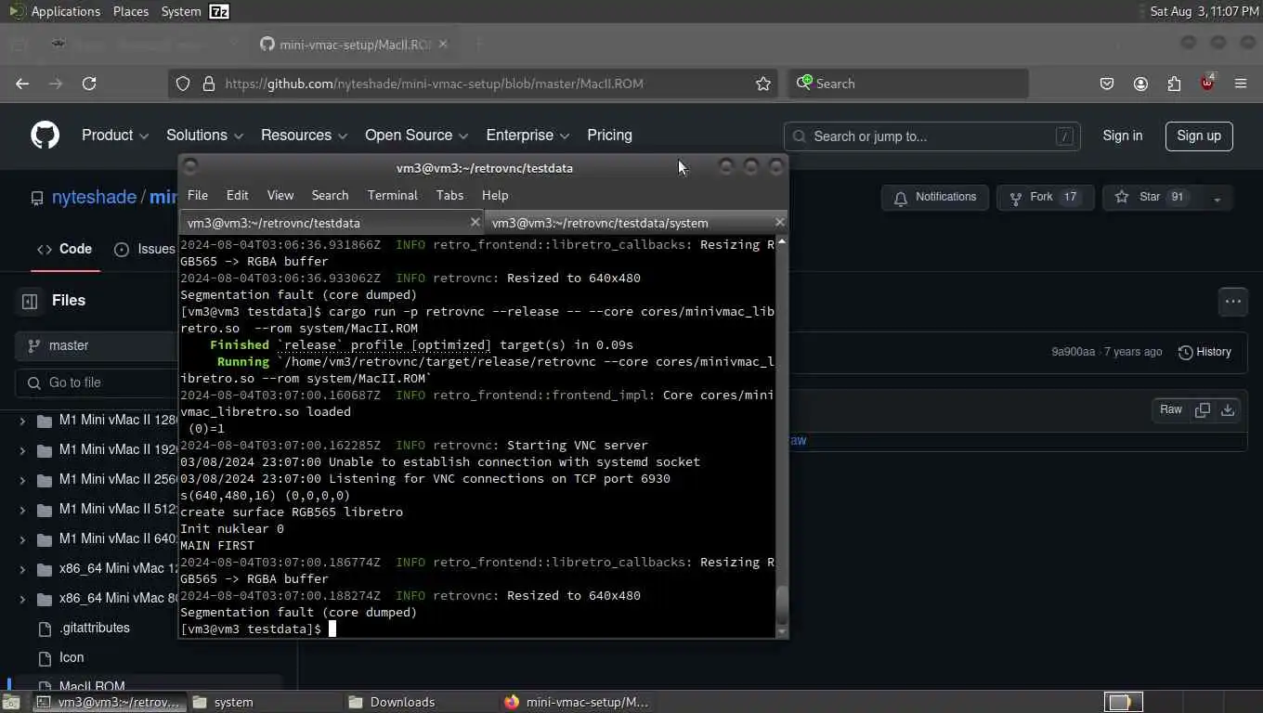Close the testdata terminal tab
The image size is (1263, 713).
point(475,222)
